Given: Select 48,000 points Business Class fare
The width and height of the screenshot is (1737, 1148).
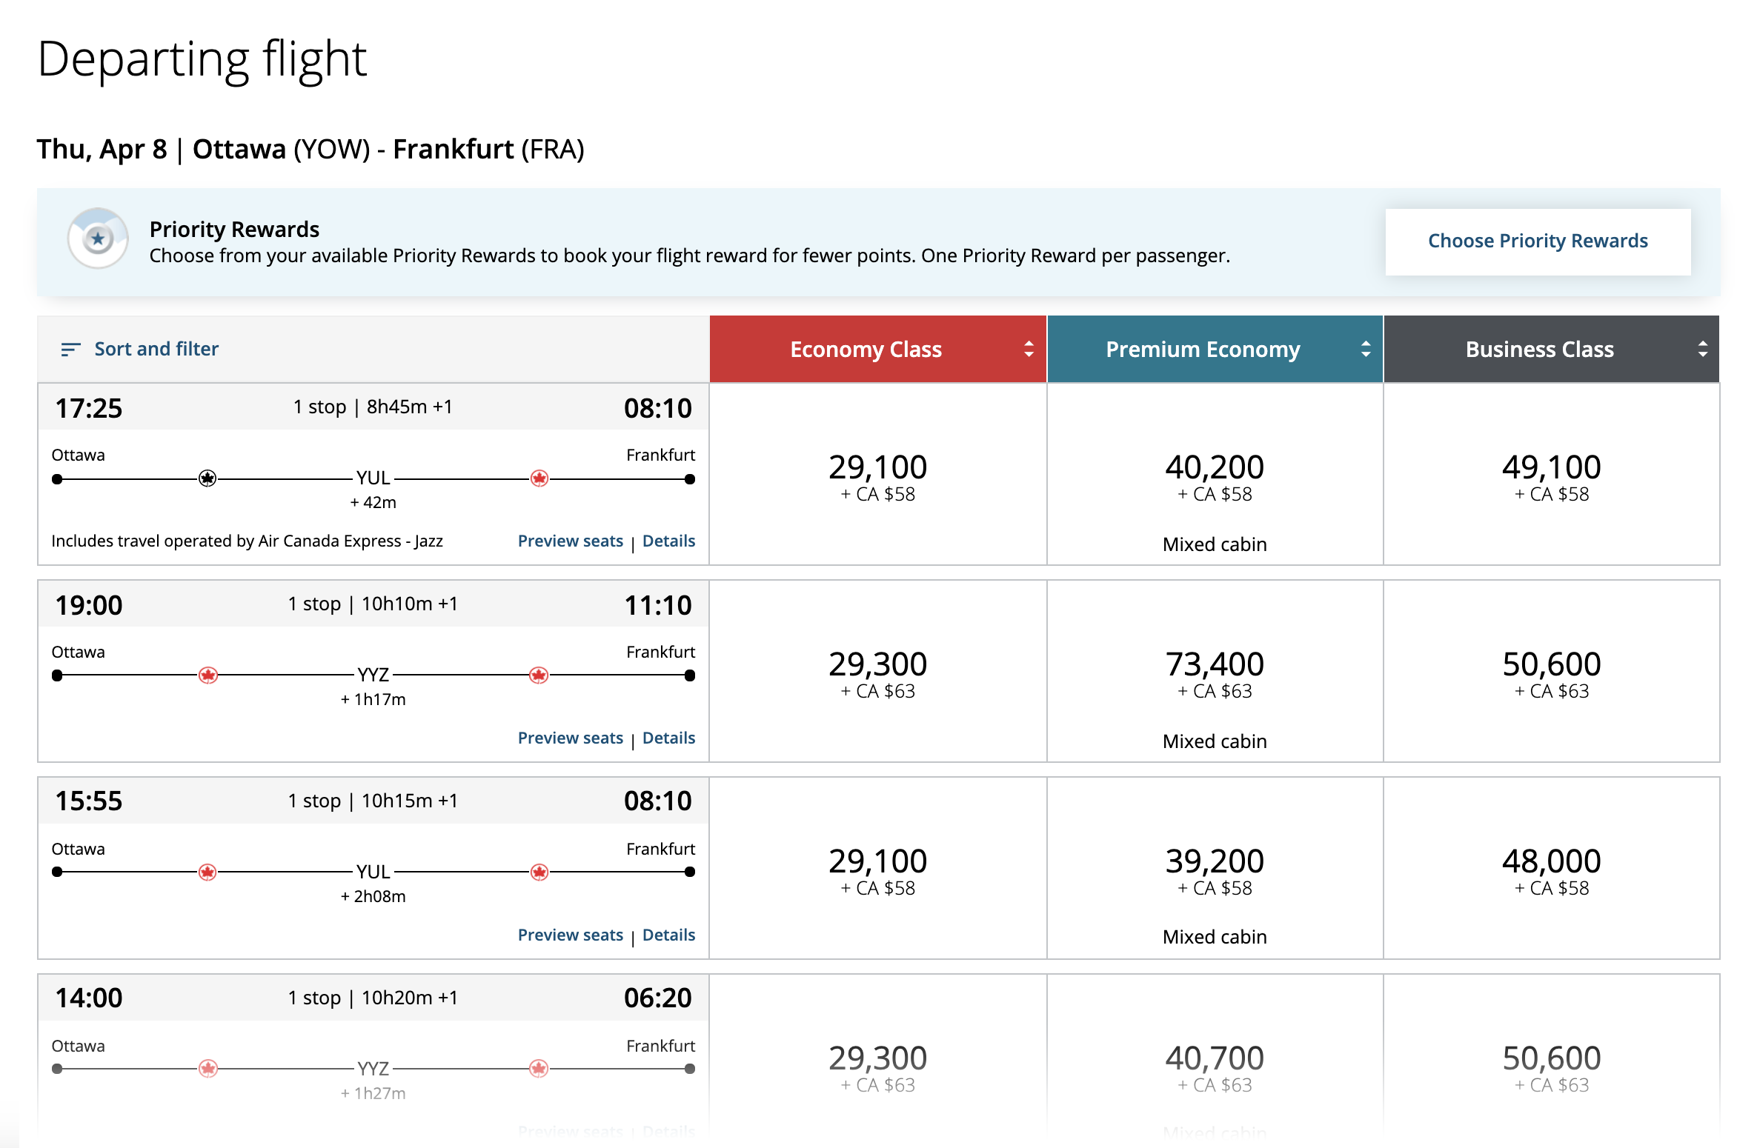Looking at the screenshot, I should coord(1551,870).
